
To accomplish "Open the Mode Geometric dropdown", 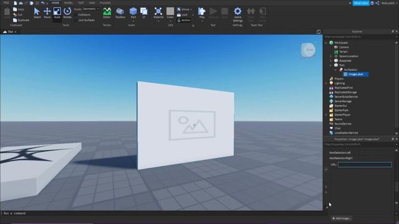I will click(90, 9).
